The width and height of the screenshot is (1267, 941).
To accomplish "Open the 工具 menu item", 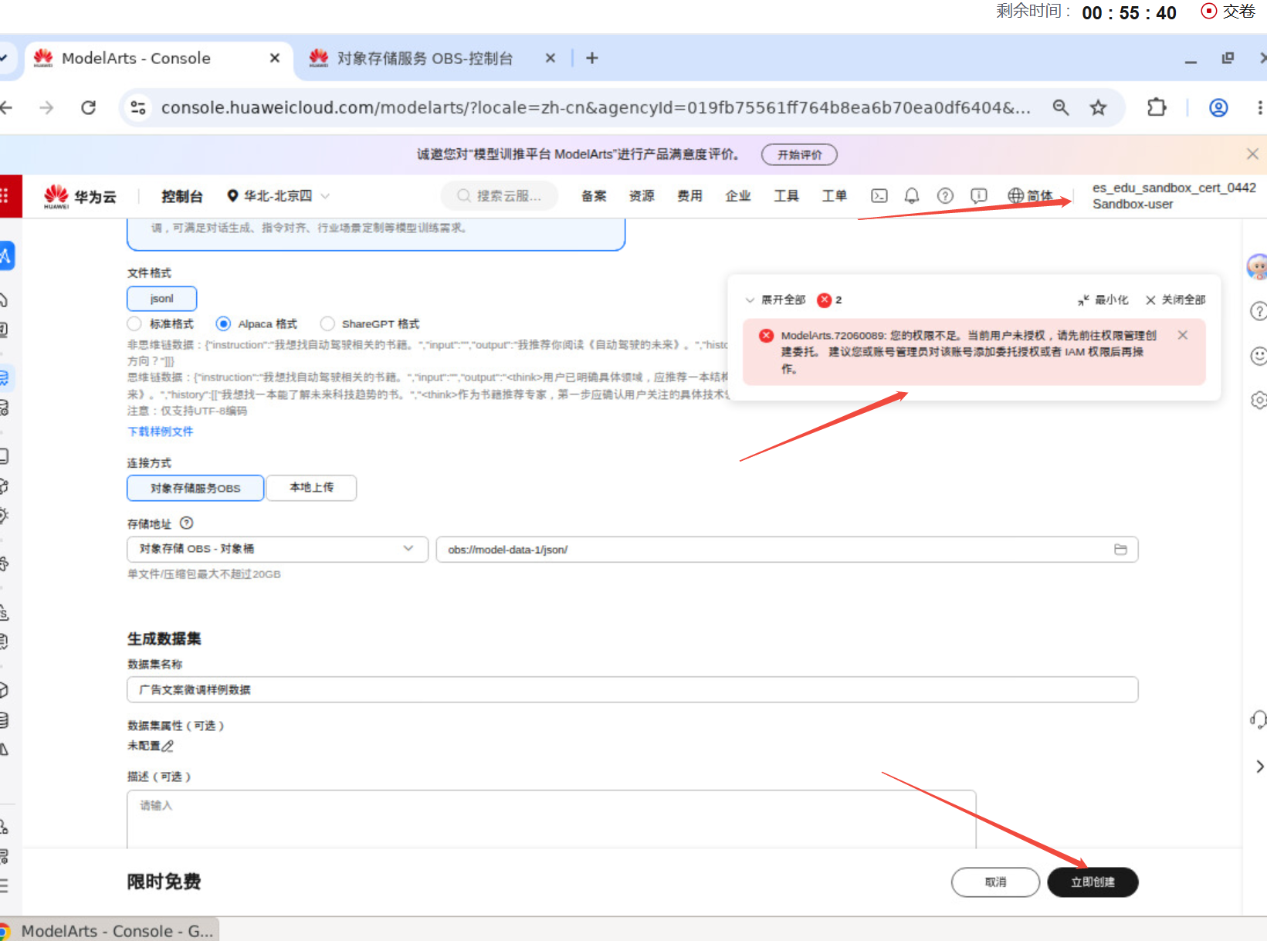I will pyautogui.click(x=786, y=196).
